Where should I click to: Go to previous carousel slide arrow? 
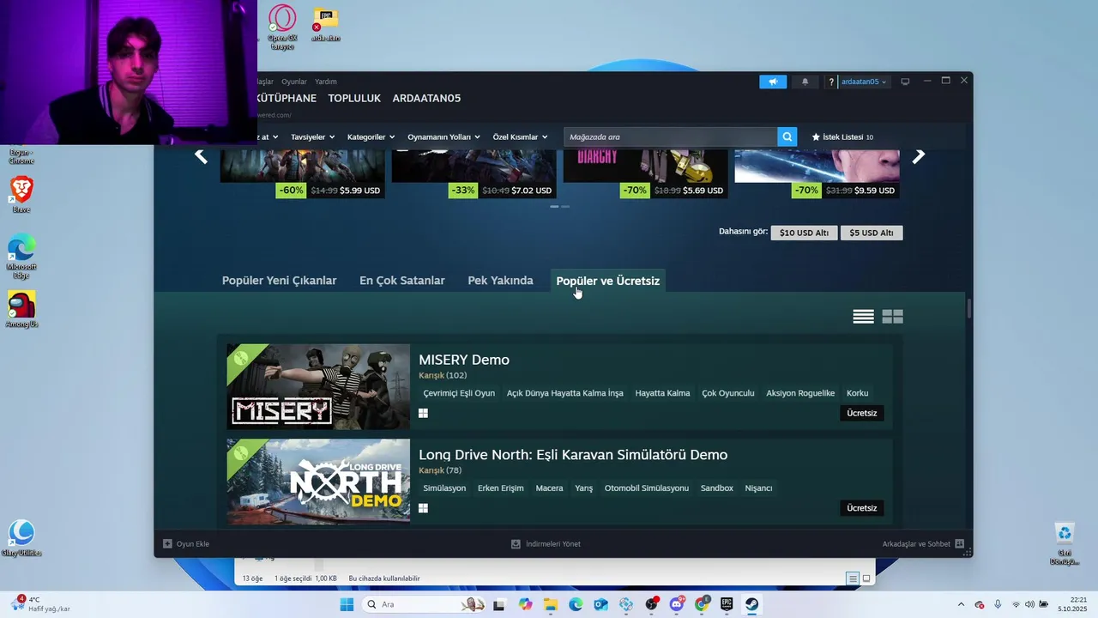click(201, 155)
